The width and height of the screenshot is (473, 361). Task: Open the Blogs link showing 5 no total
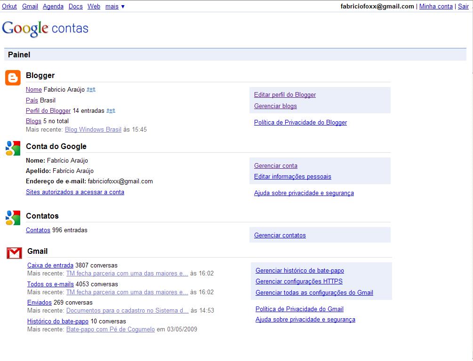33,121
